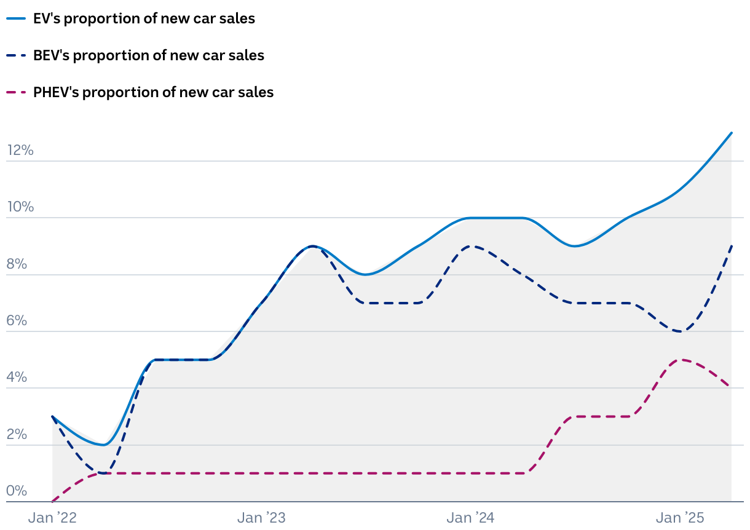Select the Jan '22 x-axis label
The height and width of the screenshot is (530, 750).
(52, 518)
